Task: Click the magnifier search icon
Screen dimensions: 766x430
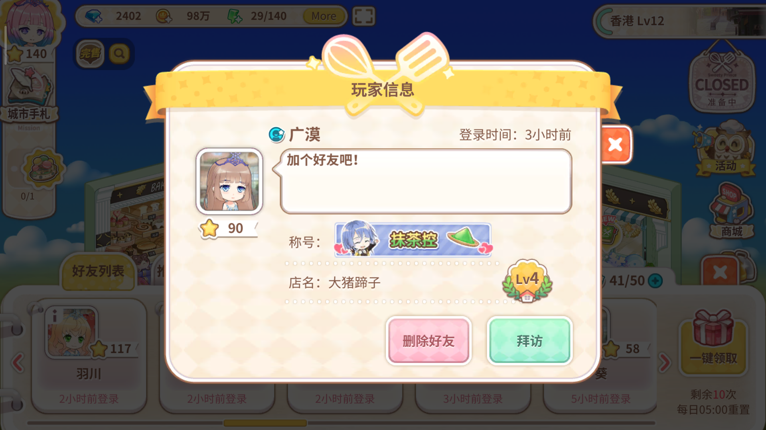Action: [x=119, y=53]
